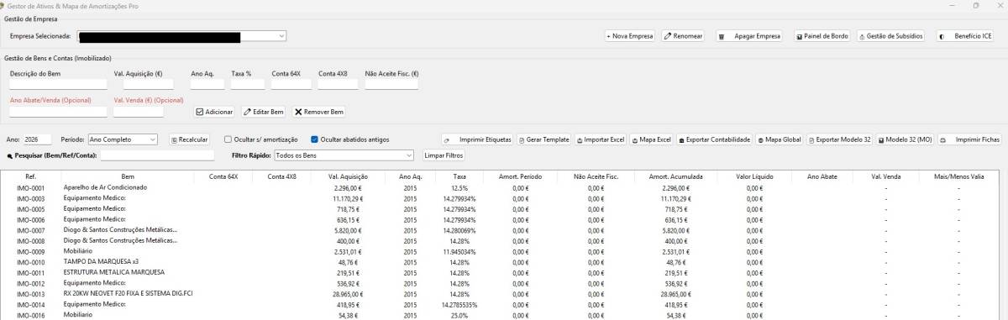Click the Ano field showing 2026
1008x320 pixels.
37,139
